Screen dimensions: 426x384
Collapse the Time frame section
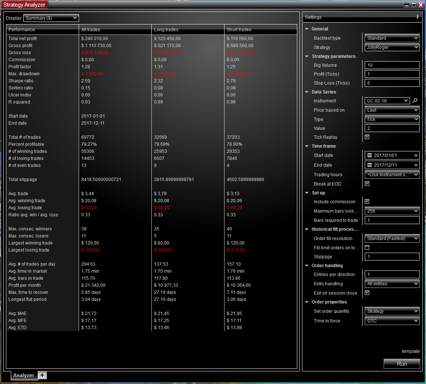(x=307, y=146)
